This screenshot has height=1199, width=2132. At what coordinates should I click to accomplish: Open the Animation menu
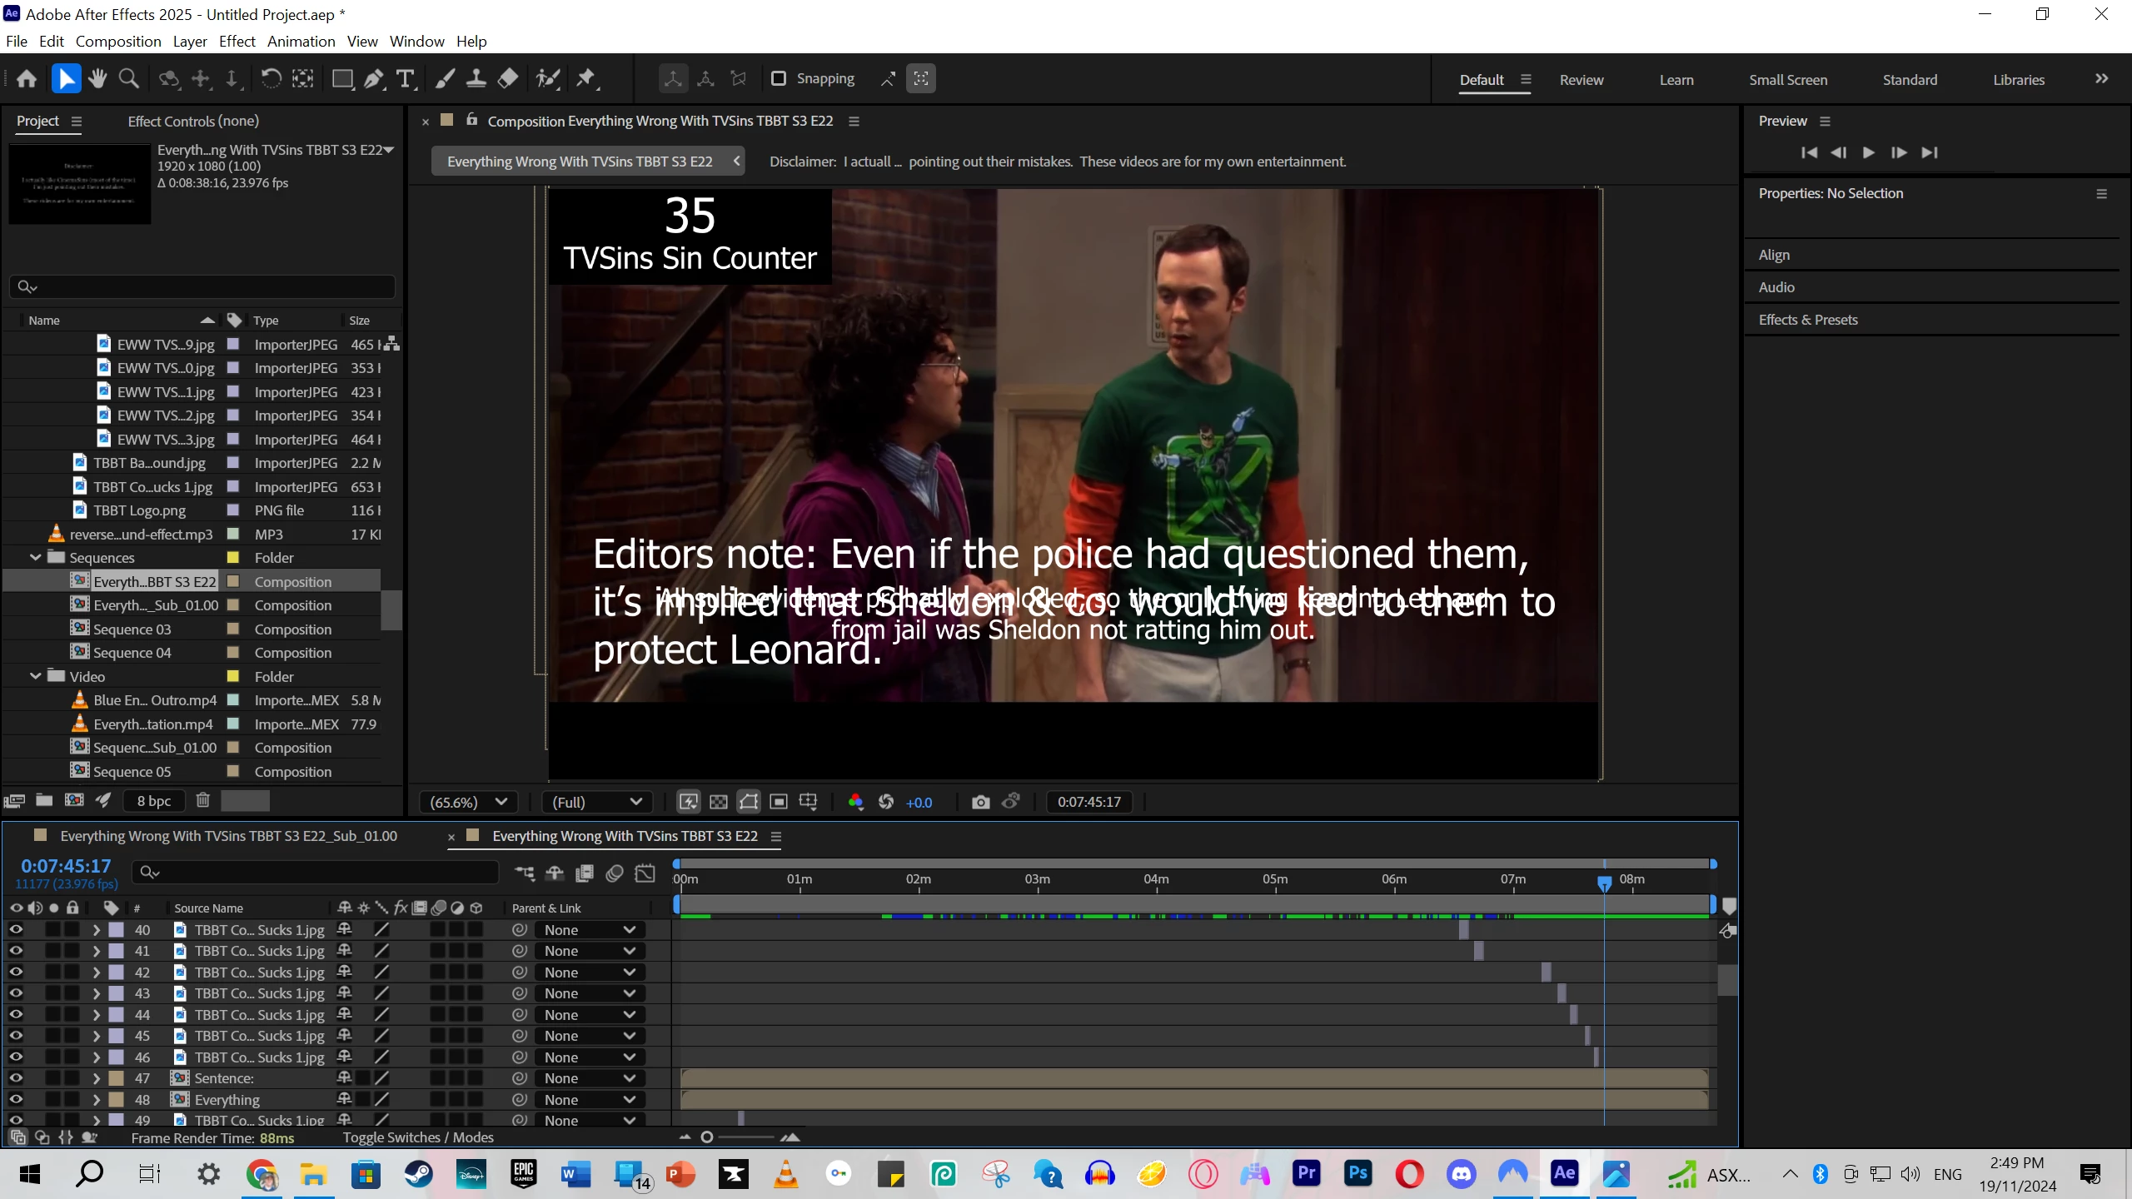(301, 41)
